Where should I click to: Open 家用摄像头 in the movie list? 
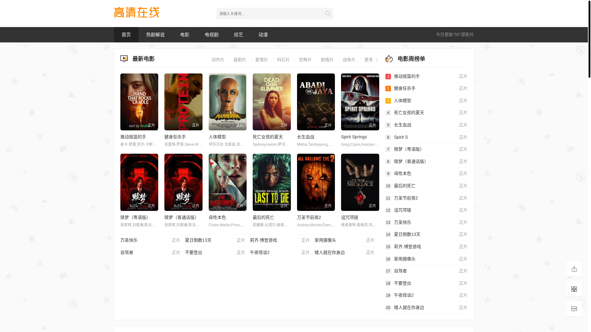click(x=325, y=240)
